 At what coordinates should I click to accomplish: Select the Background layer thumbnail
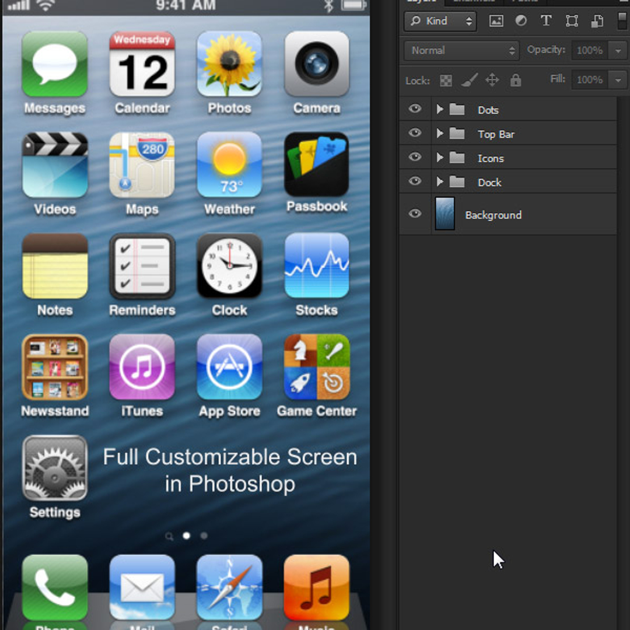444,213
